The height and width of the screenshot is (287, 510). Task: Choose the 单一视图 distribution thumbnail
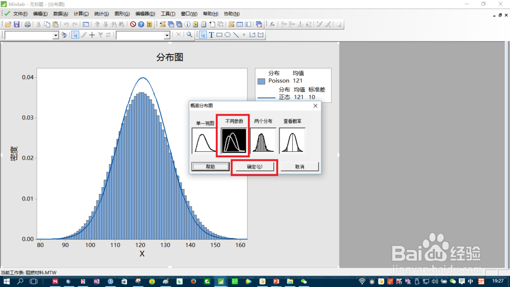point(204,140)
